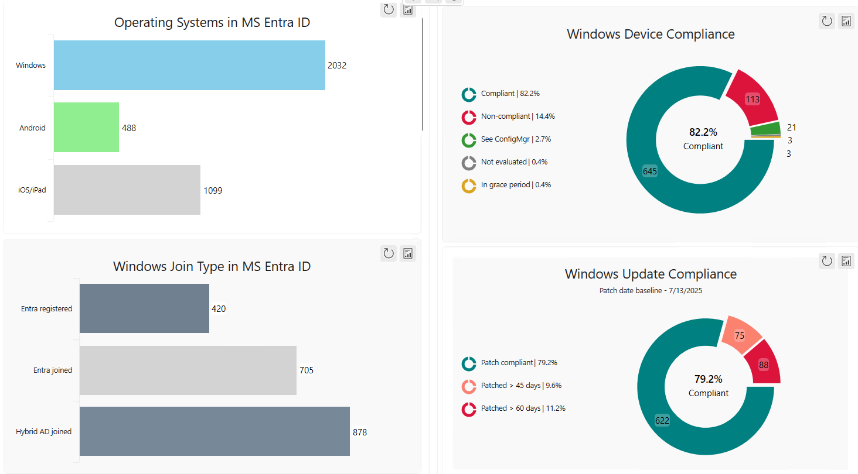Open the report view icon on Windows Update Compliance

pos(846,260)
